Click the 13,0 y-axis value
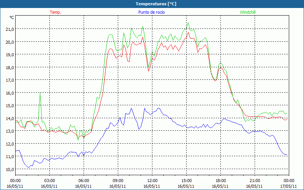 pos(10,131)
